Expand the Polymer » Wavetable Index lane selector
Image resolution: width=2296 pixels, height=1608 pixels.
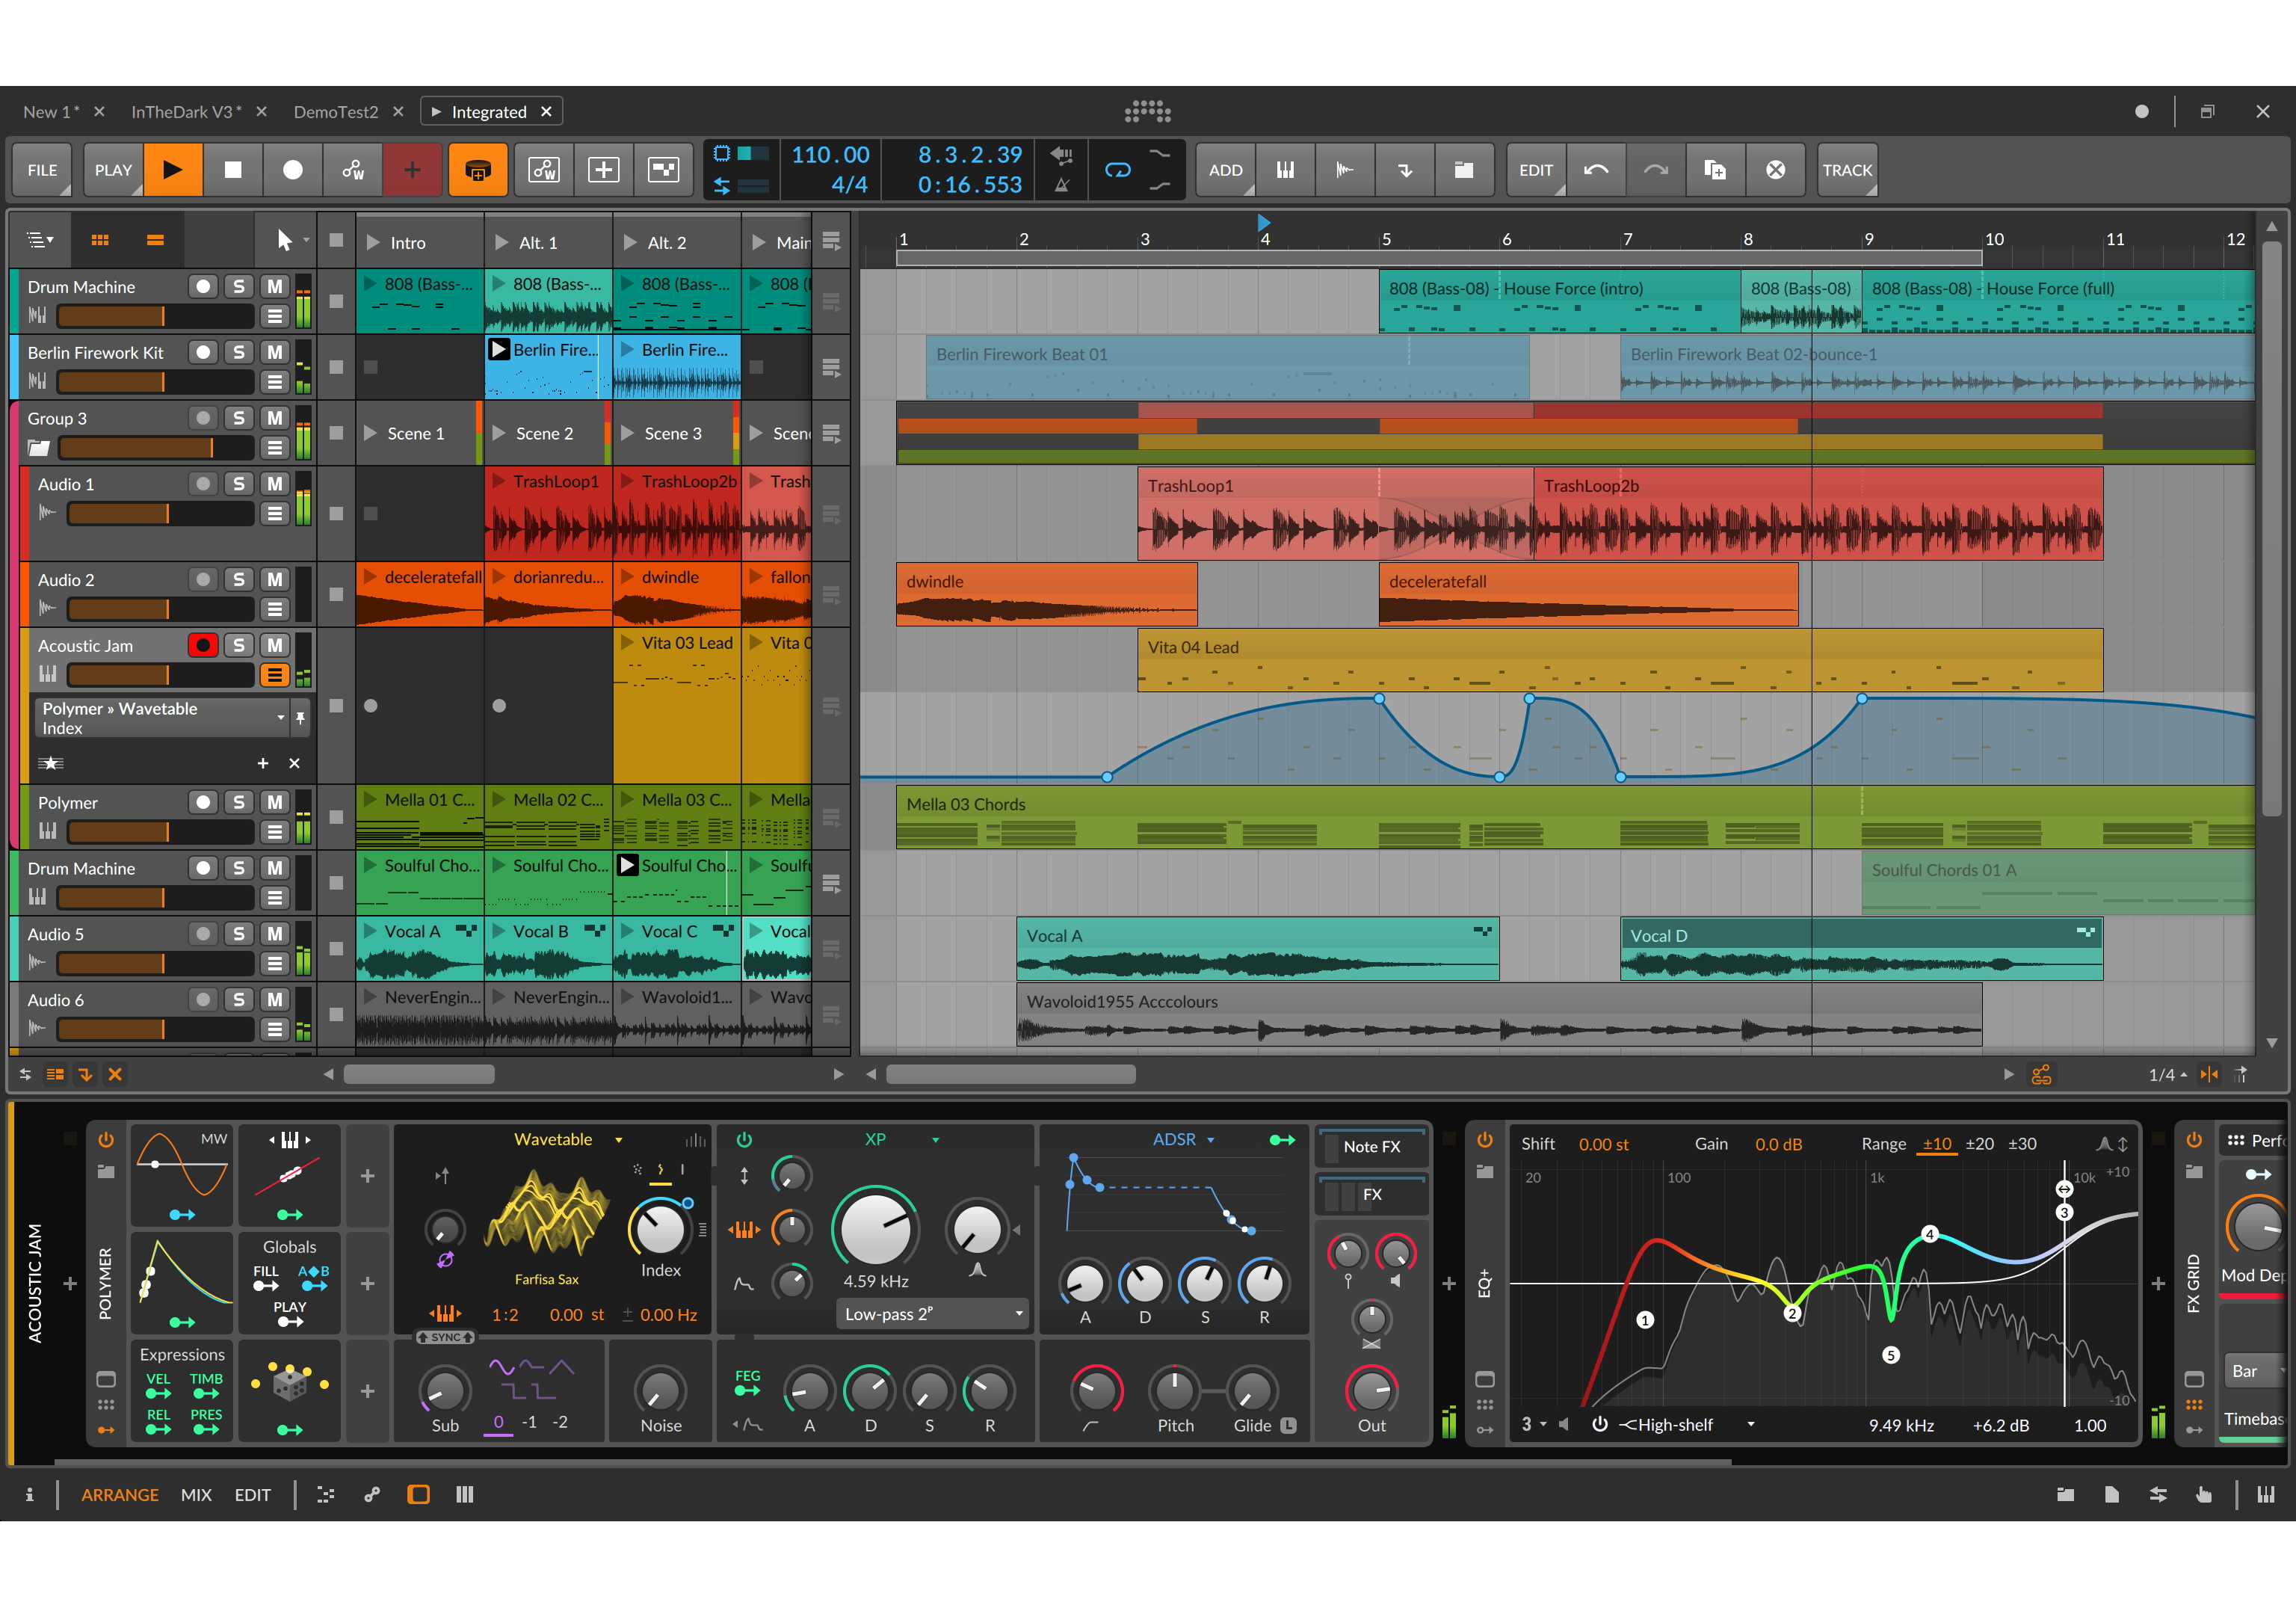pos(162,718)
